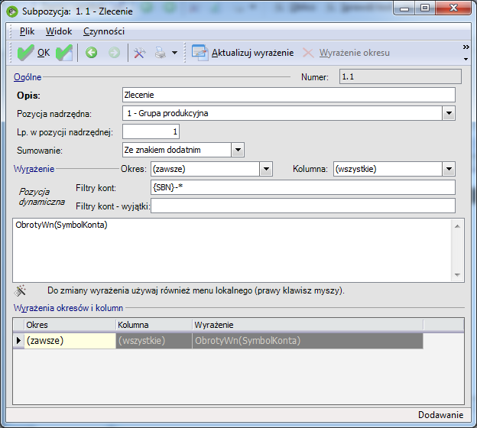Open the Czynności menu
This screenshot has height=428, width=477.
pos(104,31)
